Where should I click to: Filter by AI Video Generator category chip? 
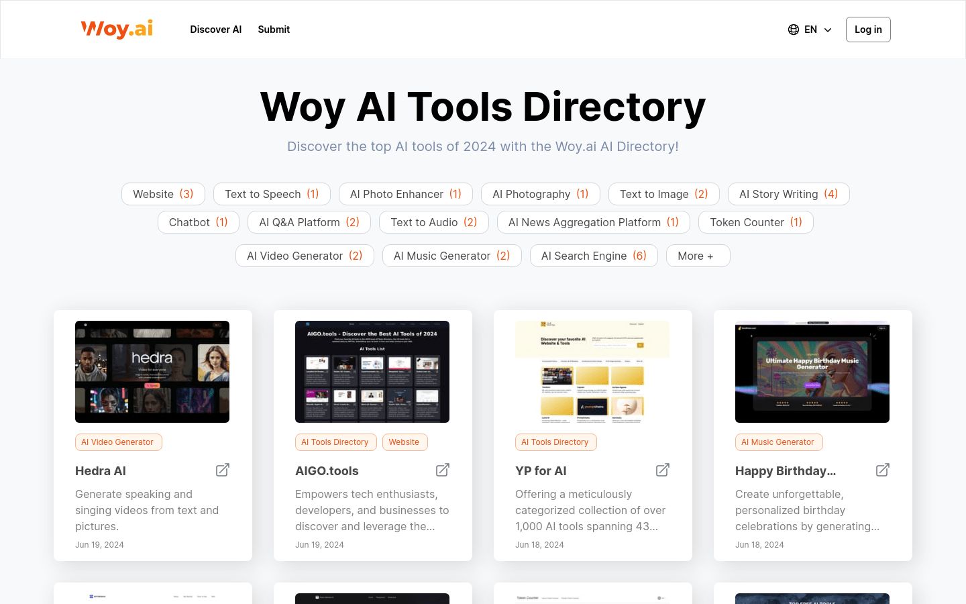point(305,256)
